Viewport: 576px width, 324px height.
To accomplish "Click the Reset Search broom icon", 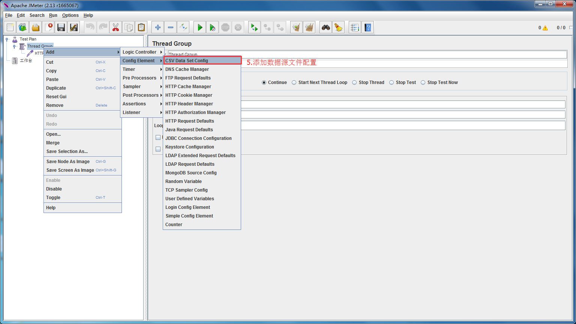I will (x=339, y=27).
